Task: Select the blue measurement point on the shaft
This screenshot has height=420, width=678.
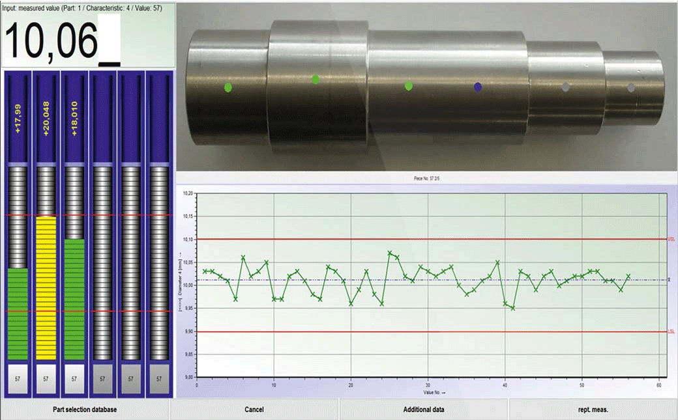Action: click(478, 87)
